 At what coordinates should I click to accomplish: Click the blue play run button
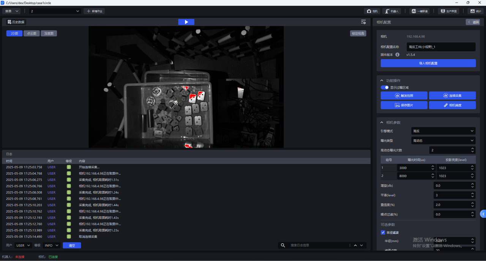pos(186,22)
